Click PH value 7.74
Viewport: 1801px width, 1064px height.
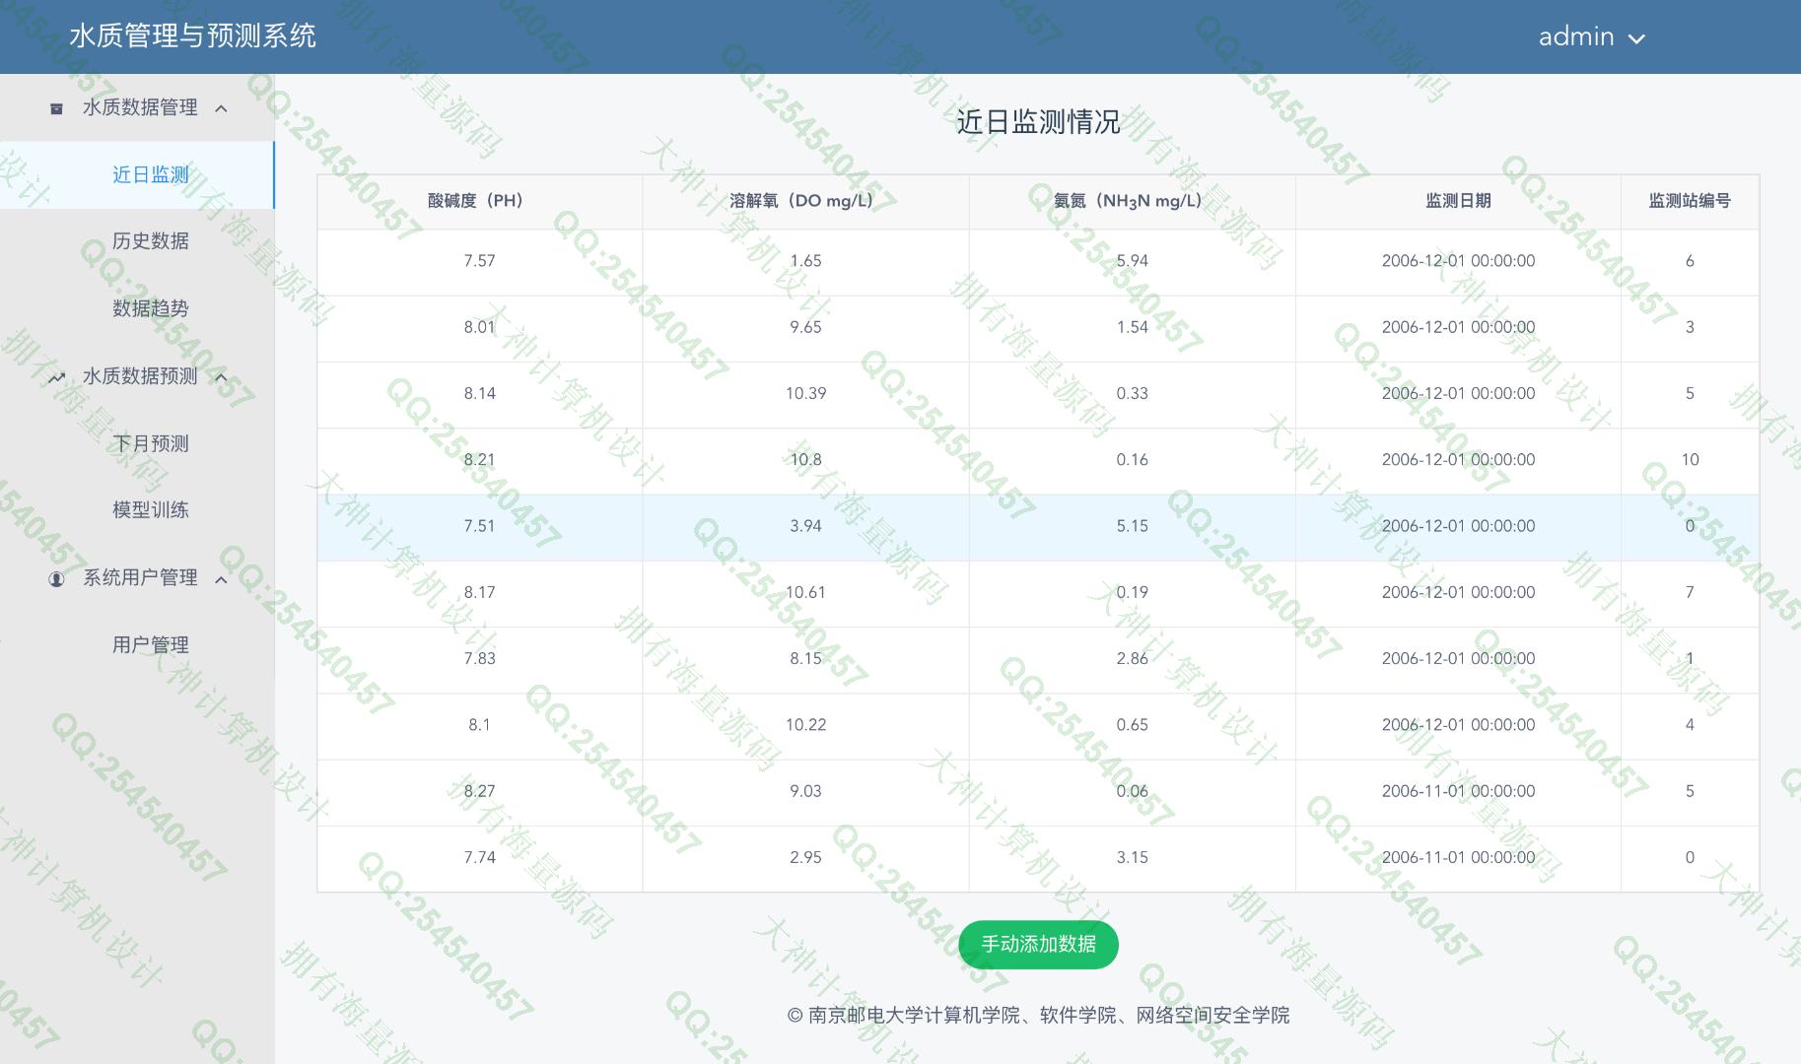pos(479,857)
